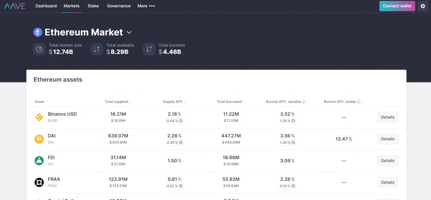Click the Total borrows arrows icon
431x200 pixels.
tap(149, 49)
